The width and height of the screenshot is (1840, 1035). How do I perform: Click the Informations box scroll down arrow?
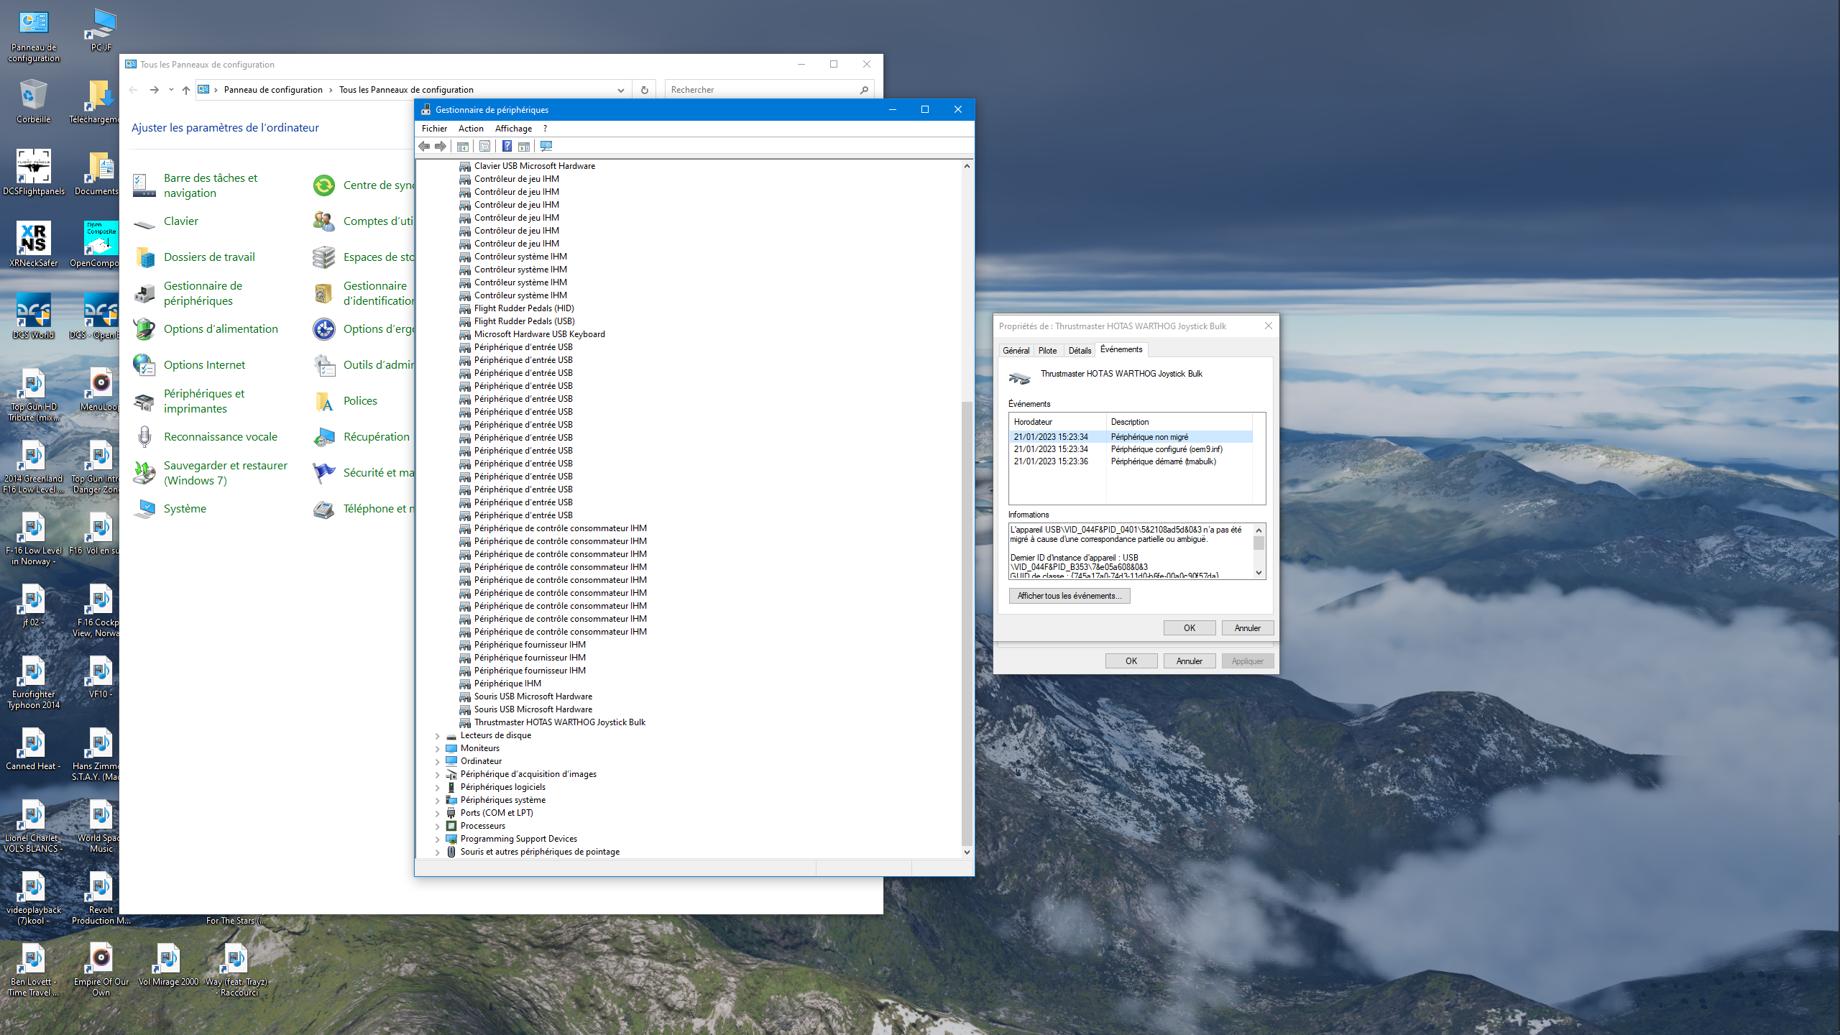coord(1259,573)
